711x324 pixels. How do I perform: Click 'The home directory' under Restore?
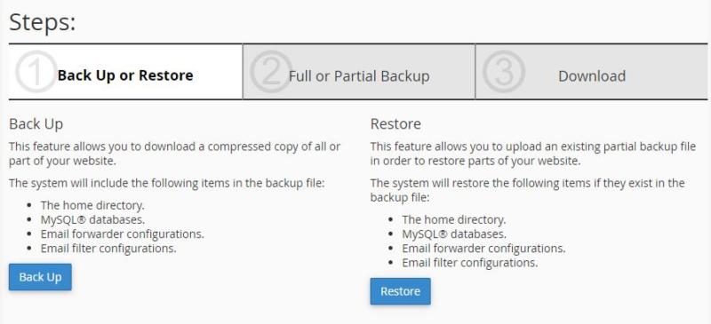click(x=454, y=220)
